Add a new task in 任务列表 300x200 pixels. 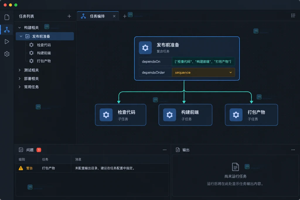(x=69, y=16)
